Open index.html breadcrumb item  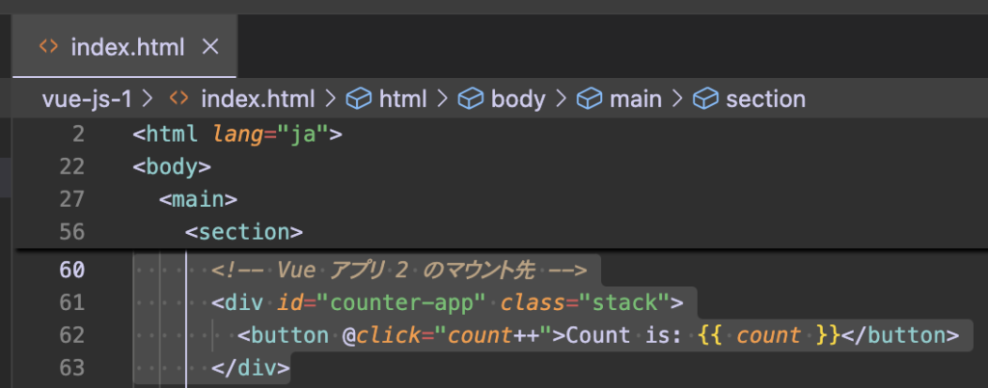click(x=257, y=99)
